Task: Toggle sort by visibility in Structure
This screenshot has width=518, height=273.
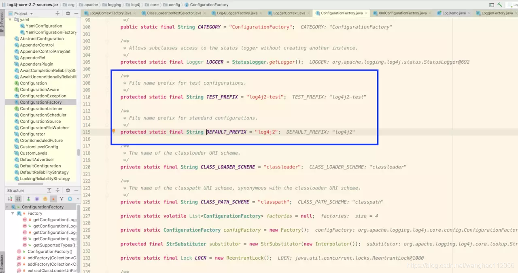Action: click(10, 199)
